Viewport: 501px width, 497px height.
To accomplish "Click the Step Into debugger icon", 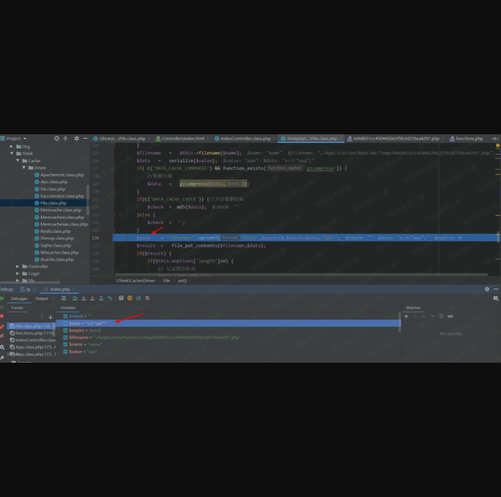I will click(83, 298).
